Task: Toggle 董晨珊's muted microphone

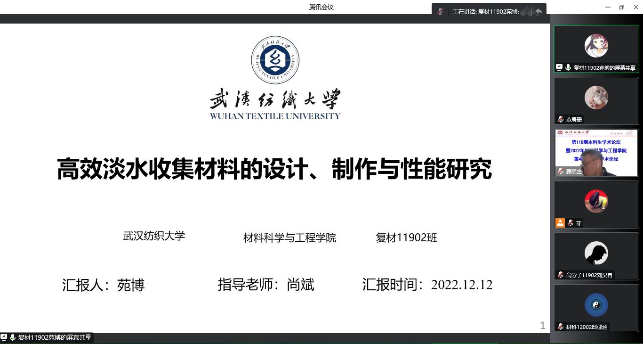Action: [x=559, y=119]
